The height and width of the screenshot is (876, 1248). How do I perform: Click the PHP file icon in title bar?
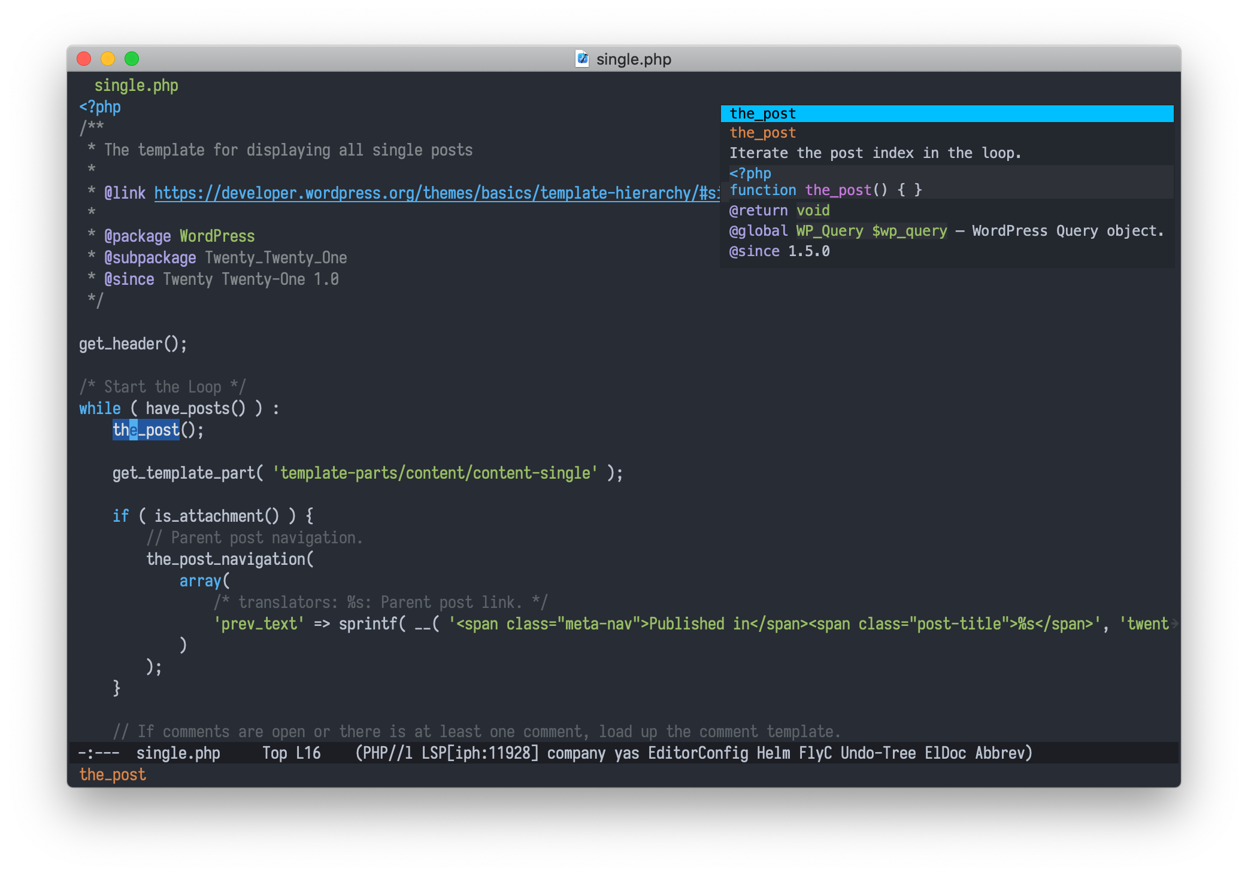click(x=582, y=59)
